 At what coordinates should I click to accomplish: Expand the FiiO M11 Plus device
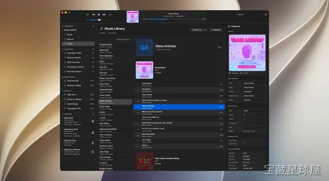tap(63, 141)
